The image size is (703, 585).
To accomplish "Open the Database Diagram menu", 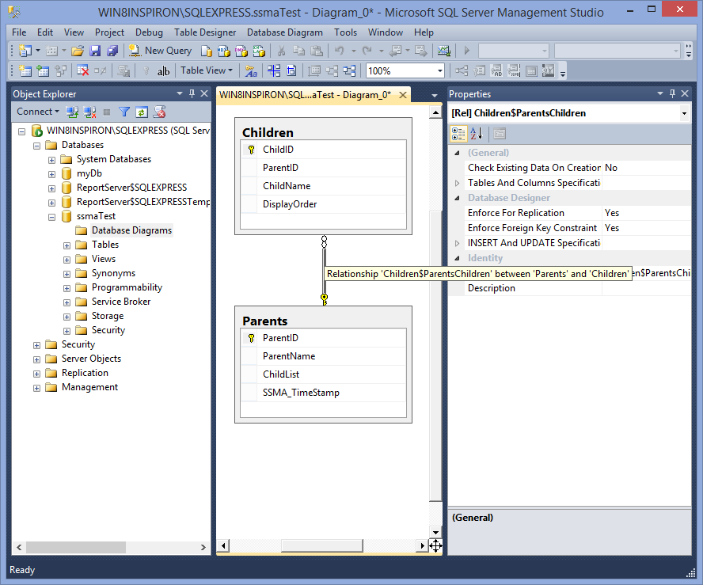I will (x=285, y=32).
